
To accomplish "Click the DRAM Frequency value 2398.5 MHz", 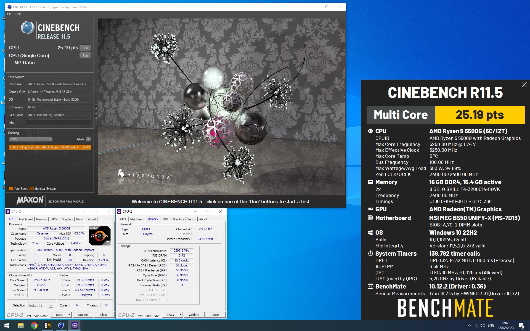I will pyautogui.click(x=182, y=250).
